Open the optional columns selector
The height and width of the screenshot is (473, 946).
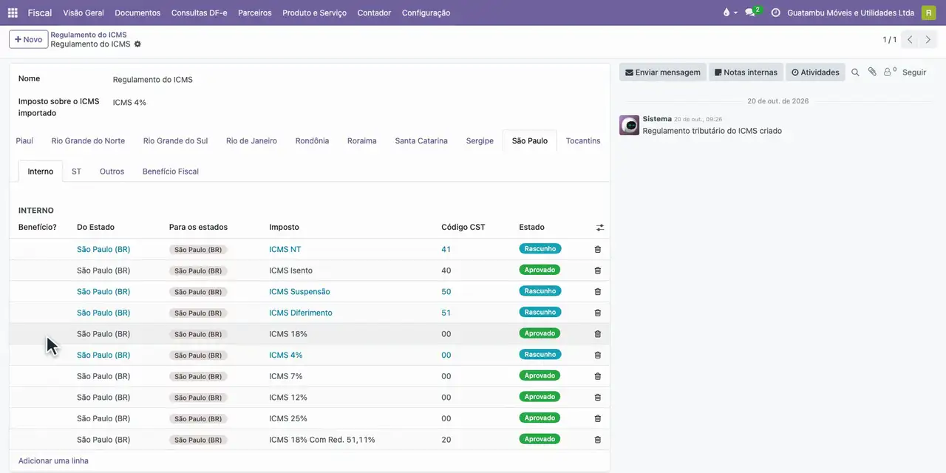[x=600, y=228]
